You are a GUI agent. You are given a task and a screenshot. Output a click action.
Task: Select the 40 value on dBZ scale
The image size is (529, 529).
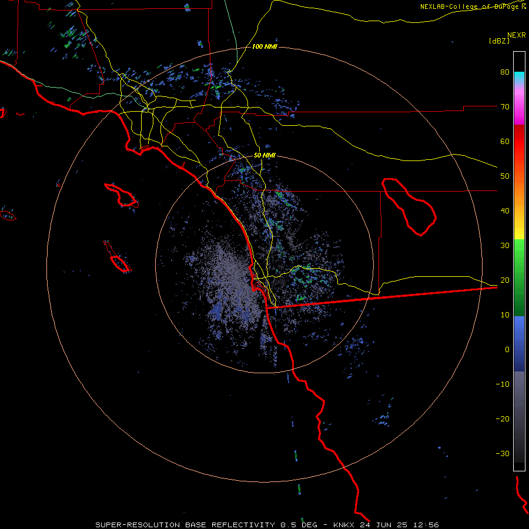coord(505,211)
